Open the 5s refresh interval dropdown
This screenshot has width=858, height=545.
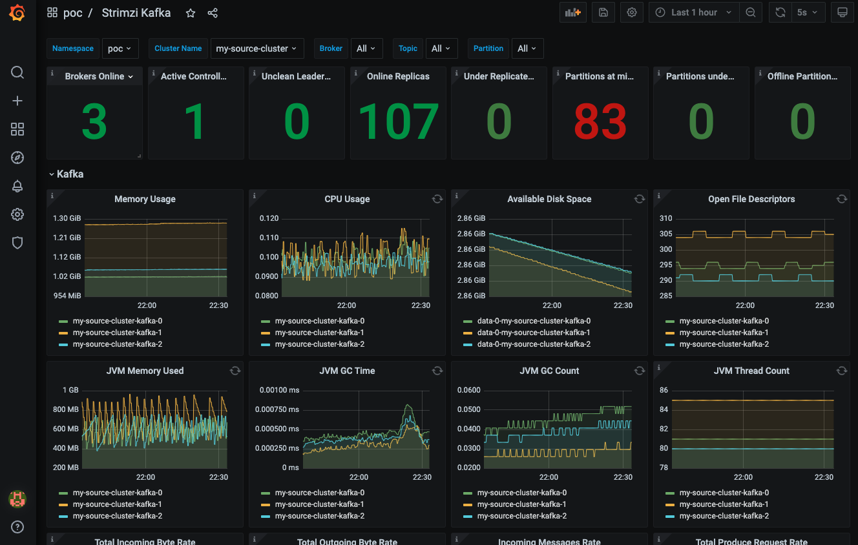click(x=808, y=12)
